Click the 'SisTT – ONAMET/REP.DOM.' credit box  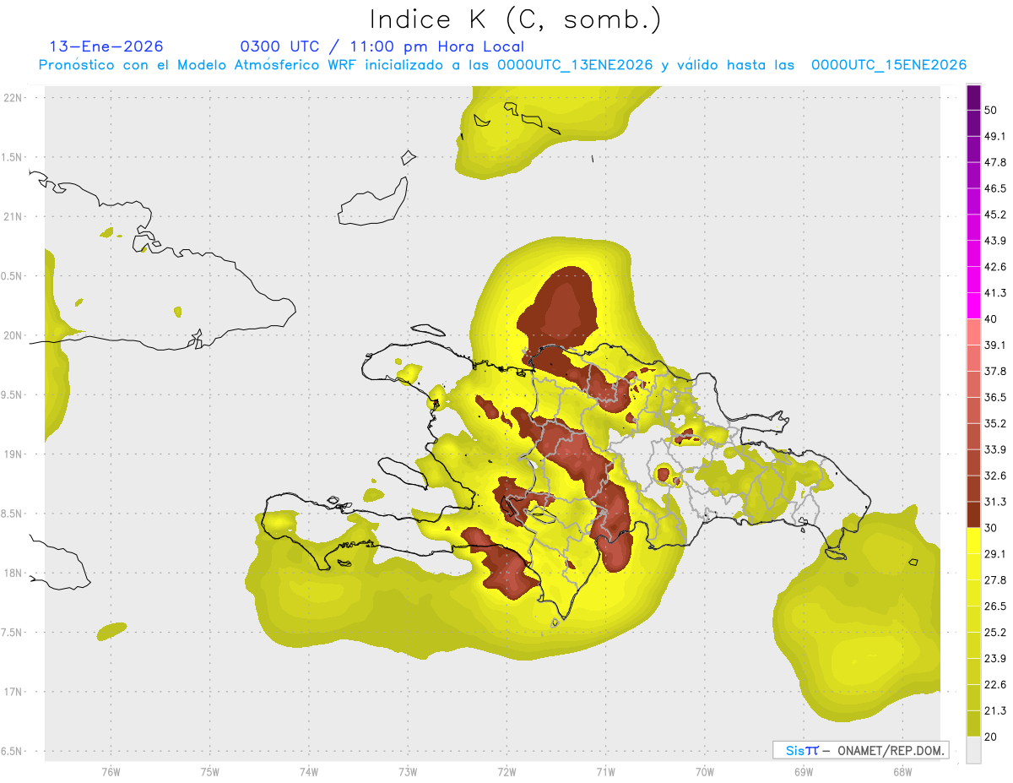pyautogui.click(x=860, y=750)
